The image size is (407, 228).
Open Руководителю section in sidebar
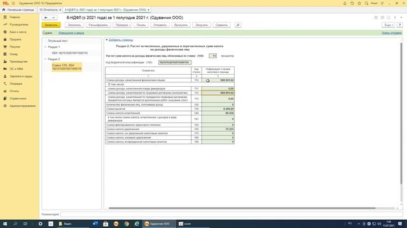coord(18,25)
